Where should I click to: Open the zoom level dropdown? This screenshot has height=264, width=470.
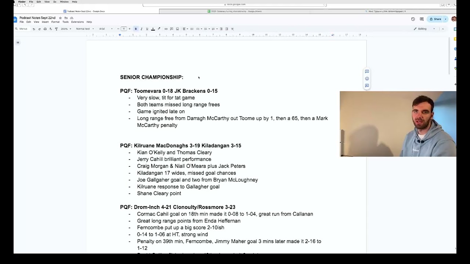click(x=65, y=29)
